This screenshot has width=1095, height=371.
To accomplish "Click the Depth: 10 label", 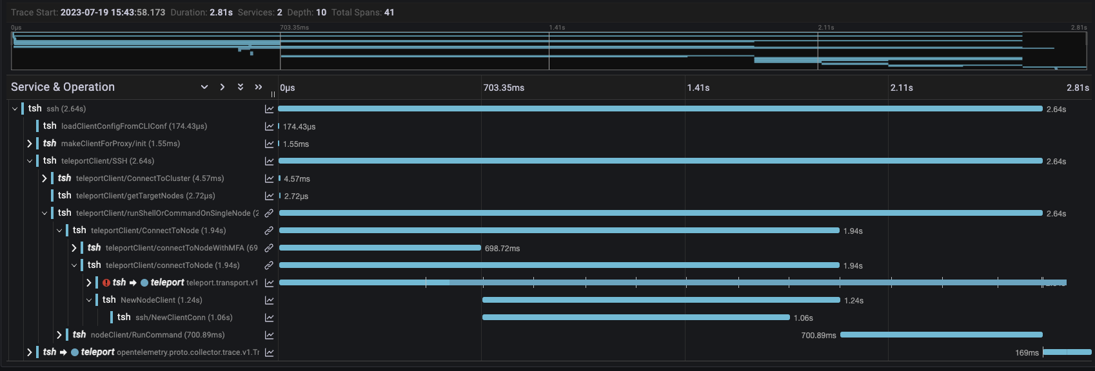I will point(307,12).
